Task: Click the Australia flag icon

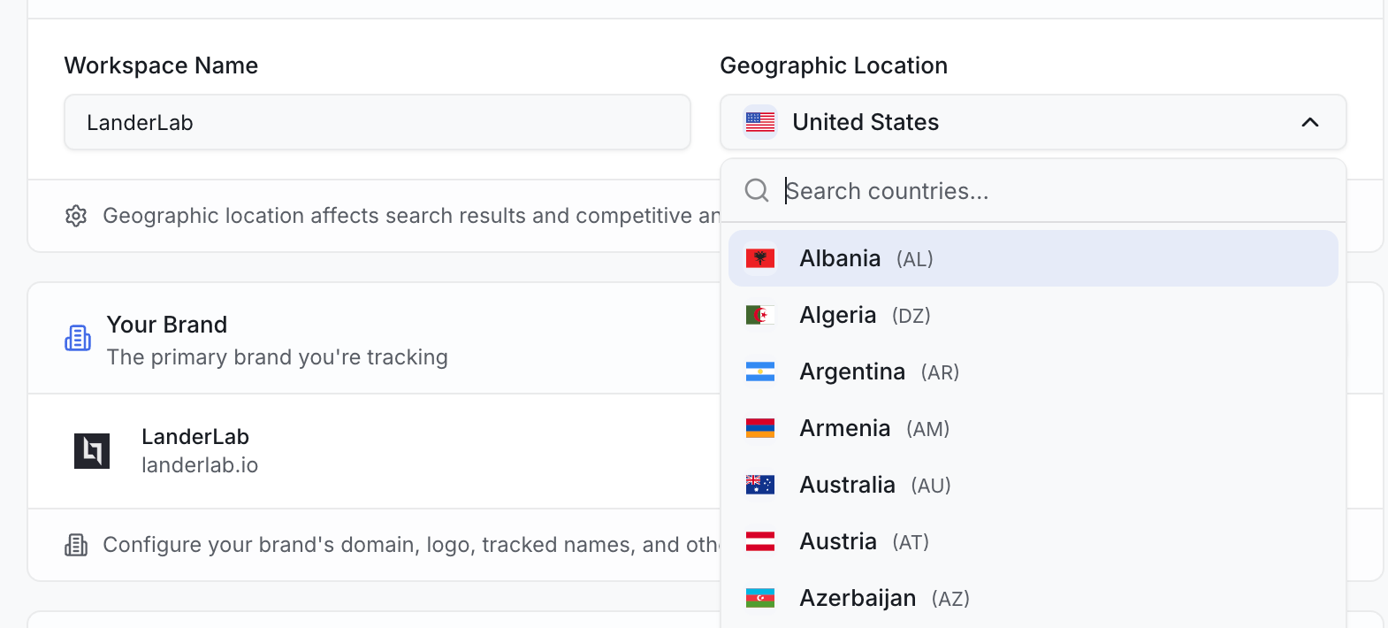Action: tap(760, 485)
